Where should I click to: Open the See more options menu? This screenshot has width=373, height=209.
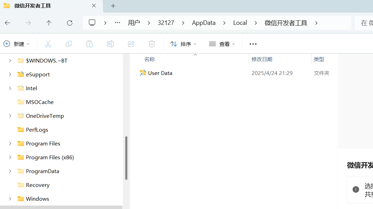(253, 44)
